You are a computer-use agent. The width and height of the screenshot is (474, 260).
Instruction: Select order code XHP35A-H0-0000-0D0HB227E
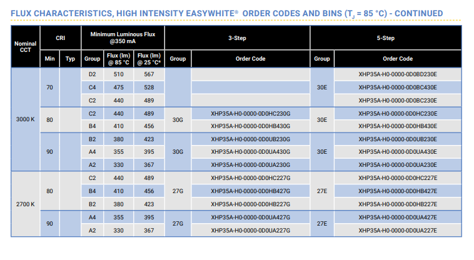point(398,204)
